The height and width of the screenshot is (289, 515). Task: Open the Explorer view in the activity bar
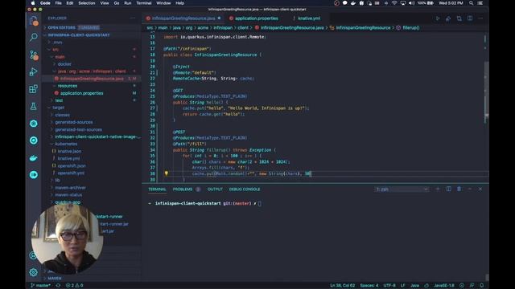pyautogui.click(x=33, y=22)
